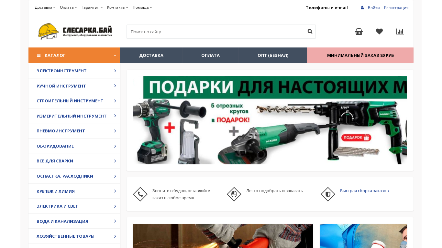Screen dimensions: 442x248
Task: Expand the Измерительный инструмент category arrow
Action: click(115, 116)
